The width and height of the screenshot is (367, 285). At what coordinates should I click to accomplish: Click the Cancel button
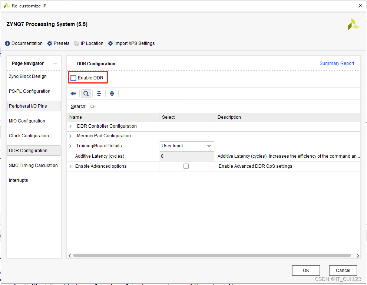click(x=343, y=271)
